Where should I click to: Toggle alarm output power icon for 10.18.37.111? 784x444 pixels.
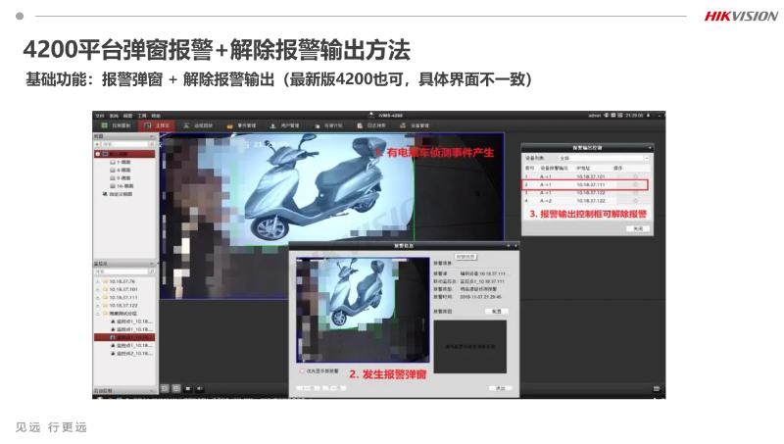(635, 184)
